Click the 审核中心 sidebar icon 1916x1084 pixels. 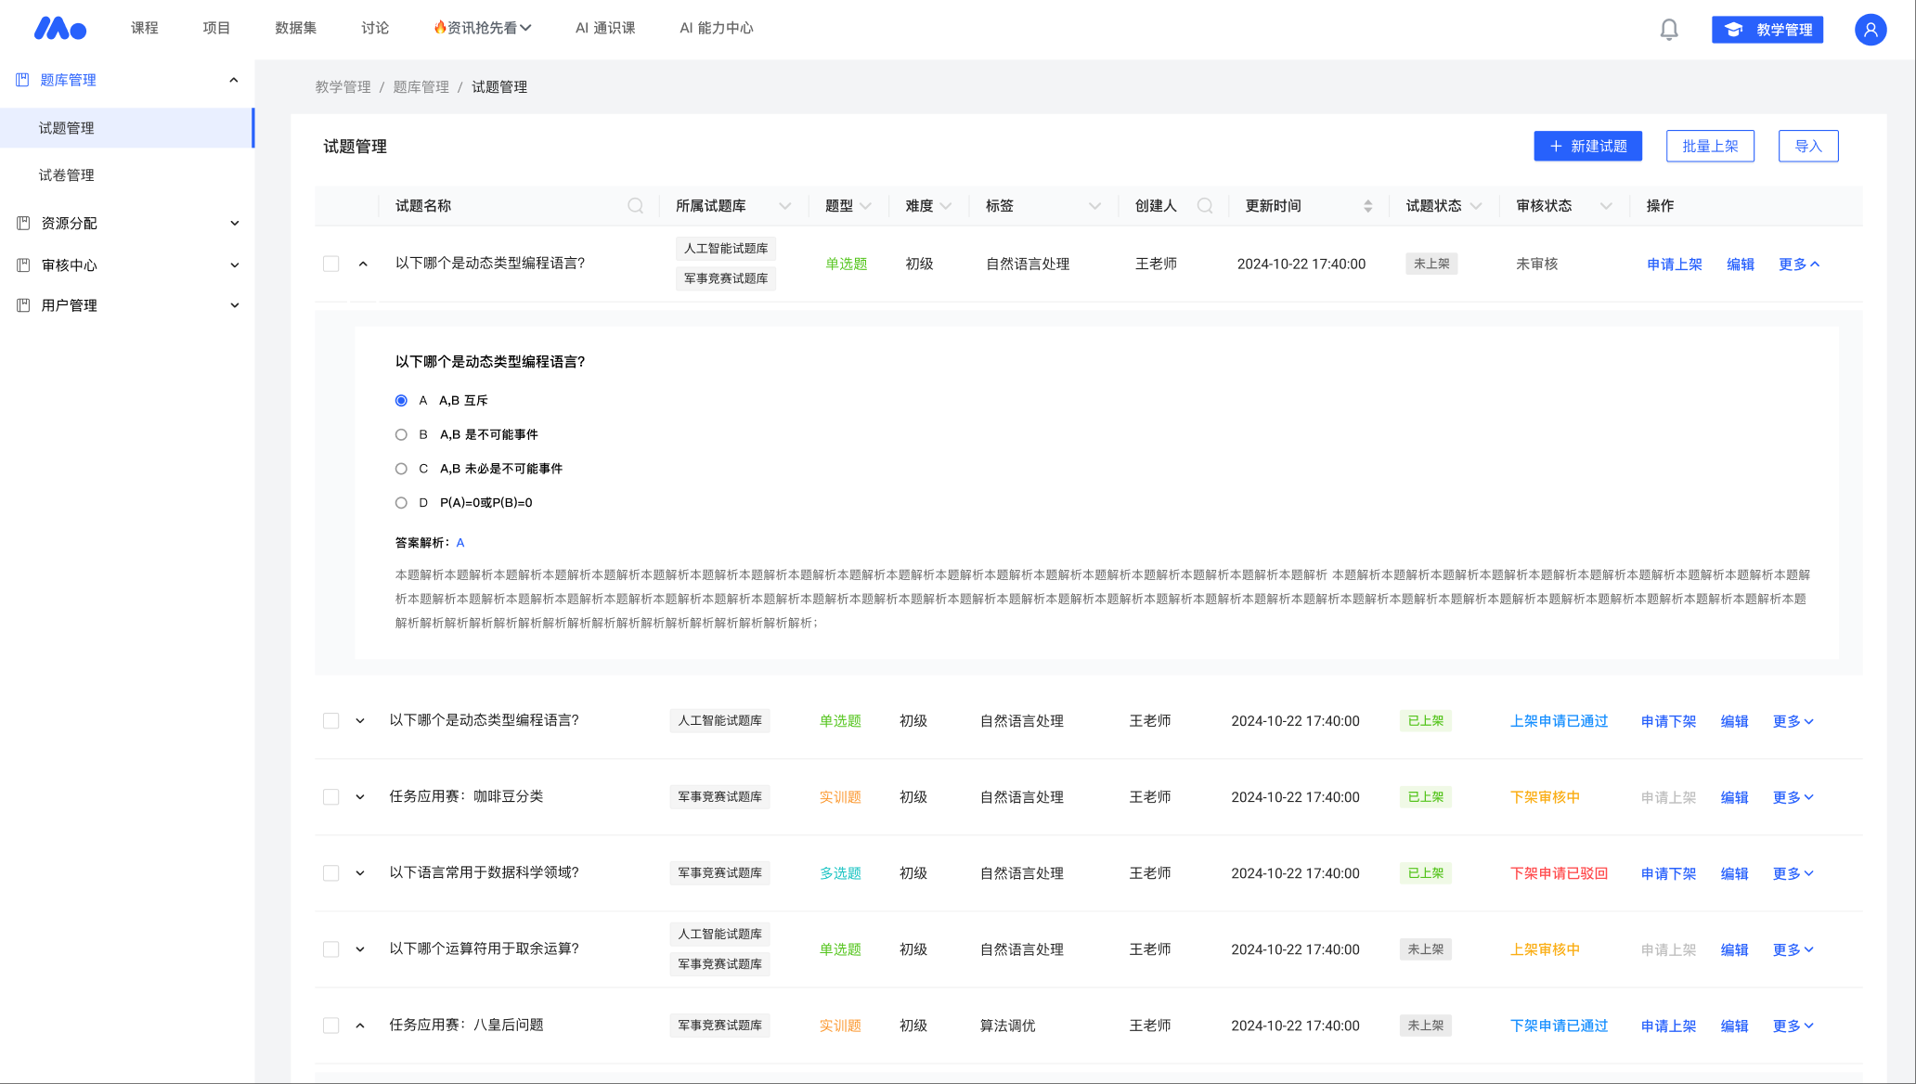pos(23,265)
